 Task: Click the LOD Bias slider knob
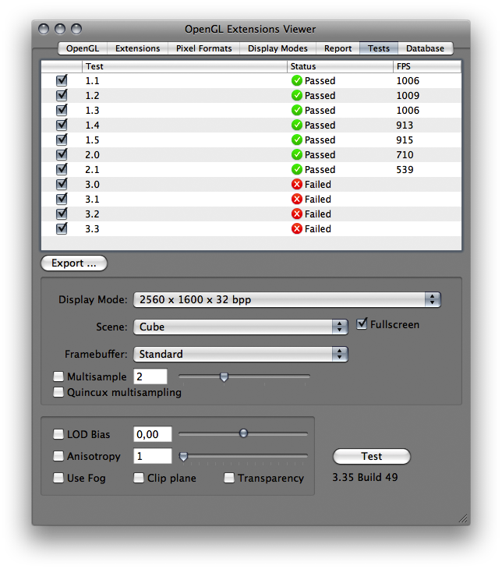point(243,433)
